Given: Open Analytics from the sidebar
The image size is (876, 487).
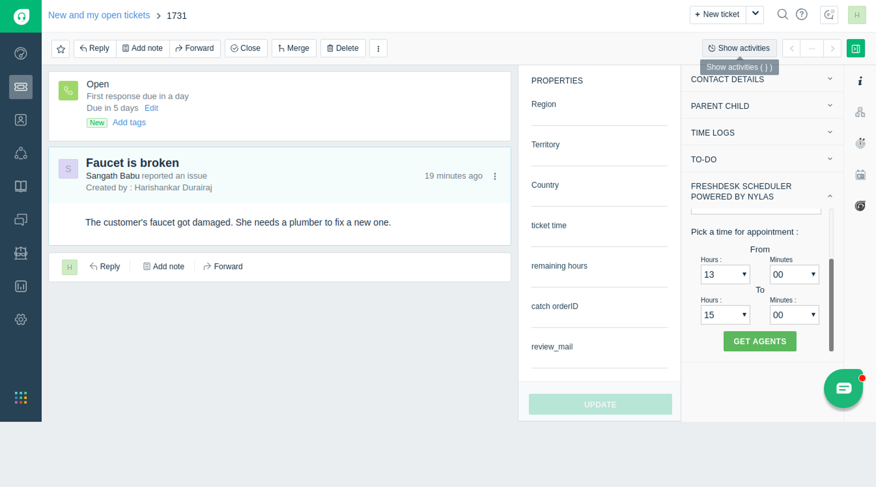Looking at the screenshot, I should point(21,286).
